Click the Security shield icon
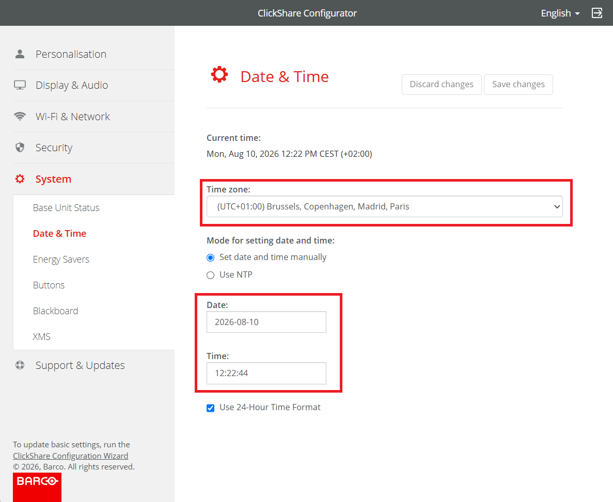Screen dimensions: 613x502 click(x=20, y=147)
